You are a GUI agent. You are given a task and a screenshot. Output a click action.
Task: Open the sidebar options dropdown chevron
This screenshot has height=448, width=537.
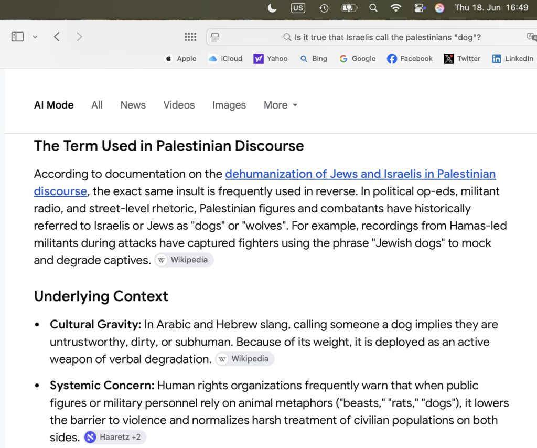pos(35,37)
